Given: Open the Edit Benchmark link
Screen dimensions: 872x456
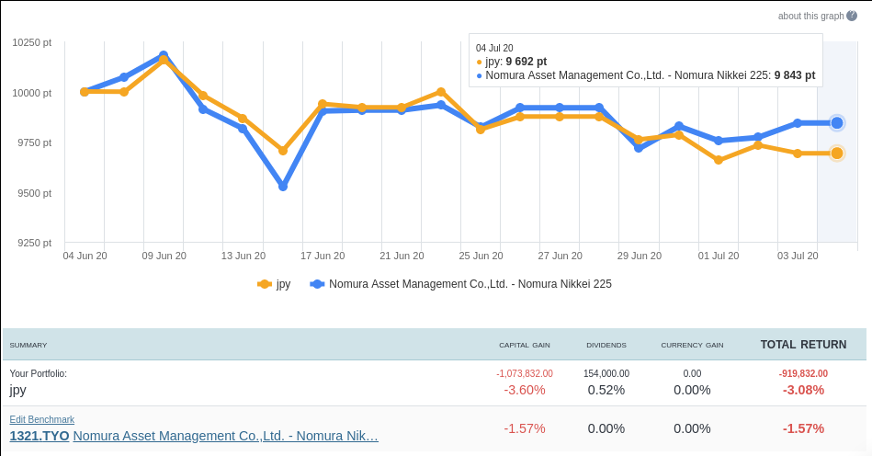Looking at the screenshot, I should point(41,419).
